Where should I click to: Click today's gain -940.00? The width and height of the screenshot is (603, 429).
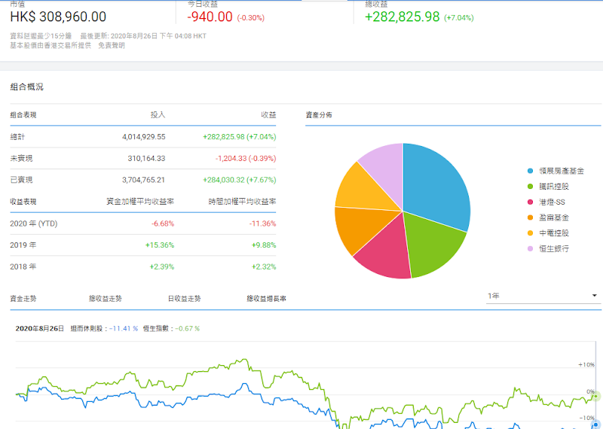tap(210, 17)
